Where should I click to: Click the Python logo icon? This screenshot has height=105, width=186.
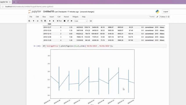[158, 12]
